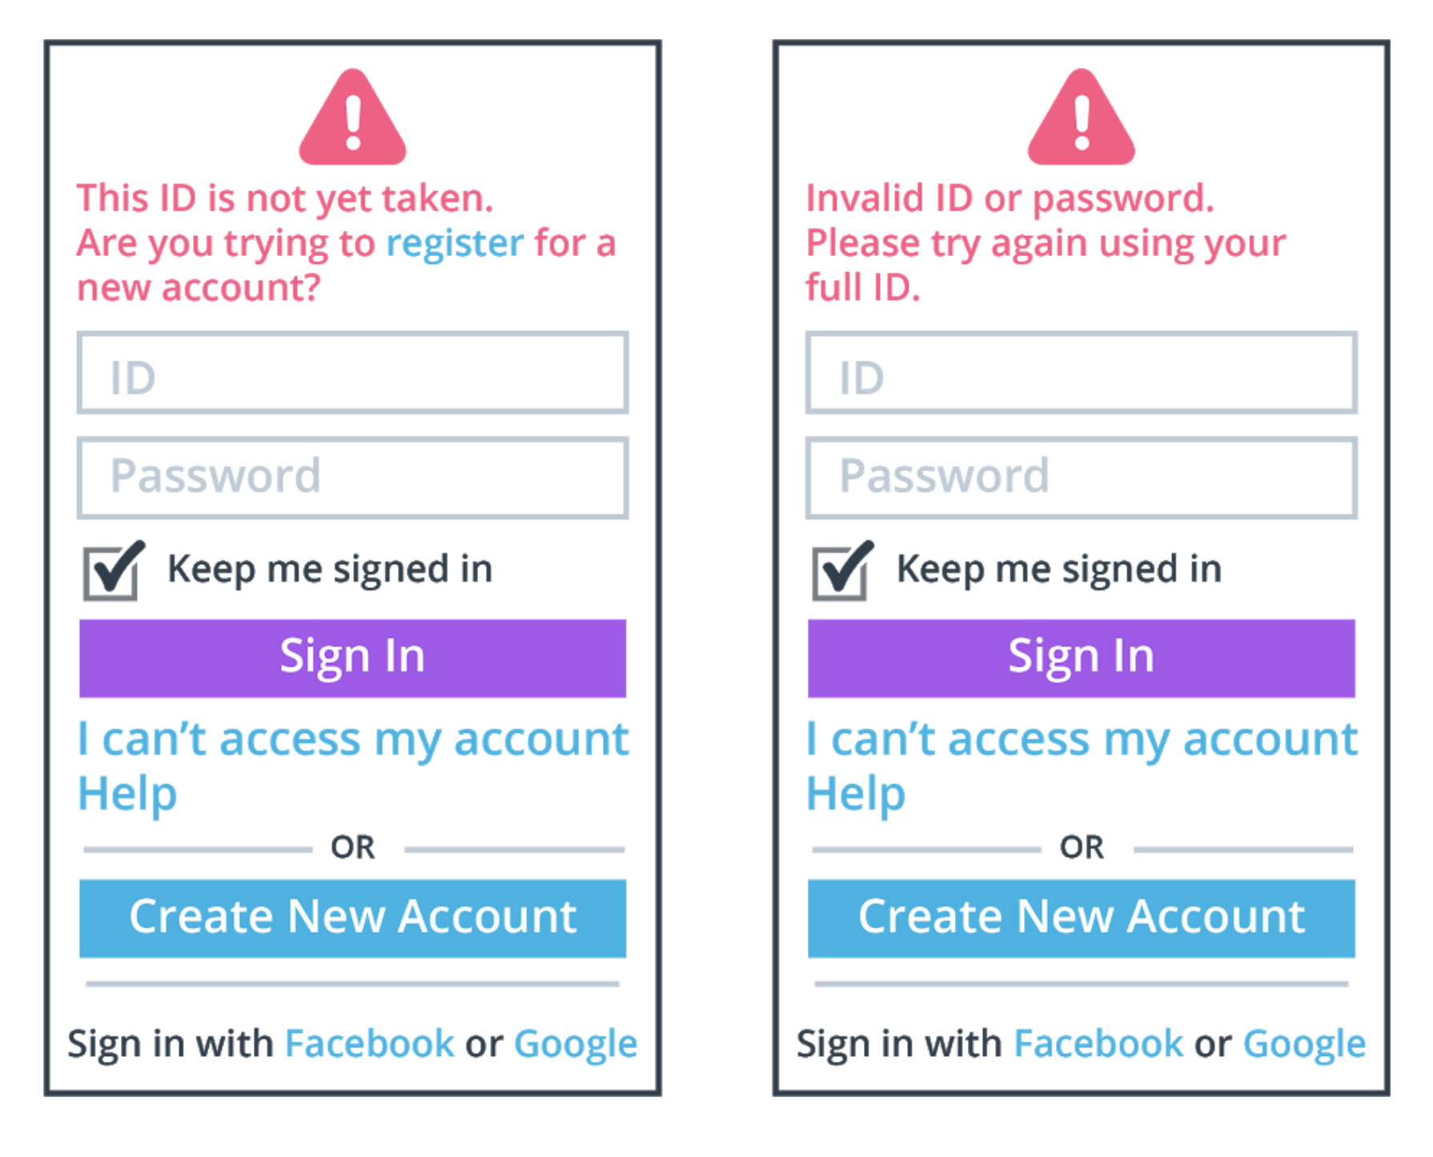Image resolution: width=1433 pixels, height=1157 pixels.
Task: Focus the ID field in left panel
Action: click(352, 374)
